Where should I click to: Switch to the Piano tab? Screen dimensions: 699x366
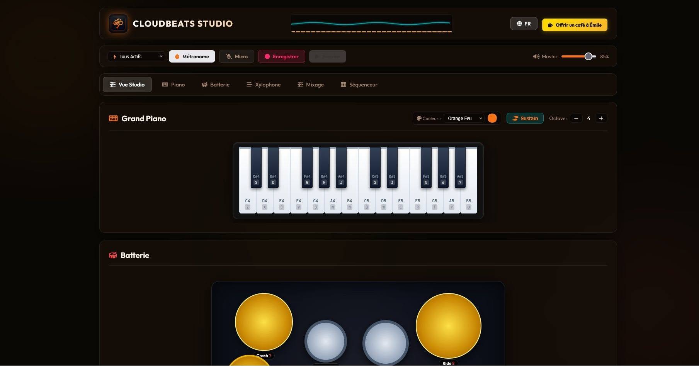173,85
